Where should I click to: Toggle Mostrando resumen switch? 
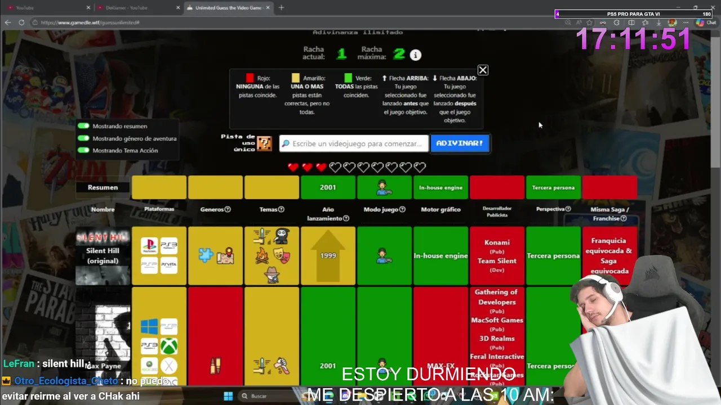tap(84, 126)
